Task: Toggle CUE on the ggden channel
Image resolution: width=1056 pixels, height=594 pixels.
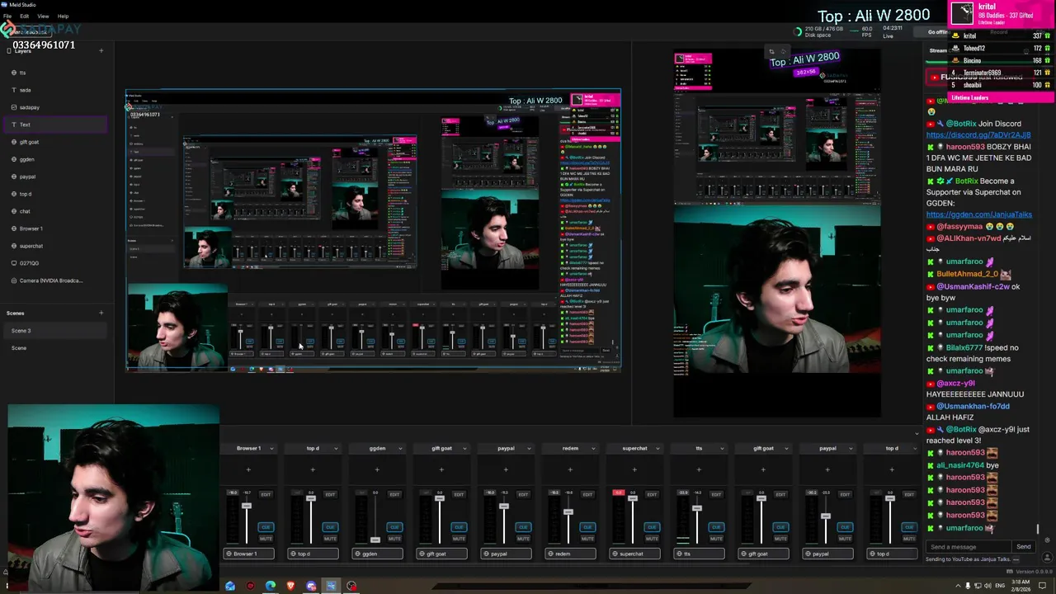Action: tap(394, 527)
